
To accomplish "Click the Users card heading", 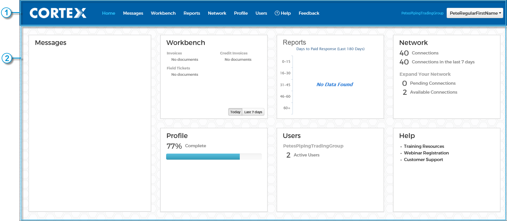I will [292, 136].
